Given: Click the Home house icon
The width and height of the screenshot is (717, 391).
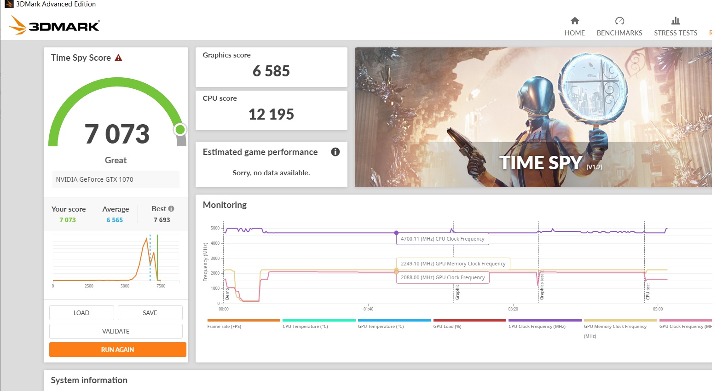Looking at the screenshot, I should coord(574,21).
